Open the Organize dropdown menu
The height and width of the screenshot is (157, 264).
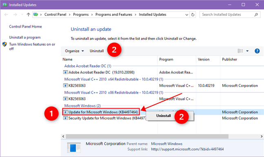(74, 51)
